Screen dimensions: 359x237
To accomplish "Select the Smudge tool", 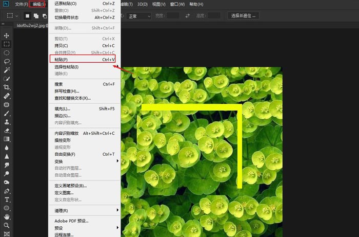I will [6, 165].
